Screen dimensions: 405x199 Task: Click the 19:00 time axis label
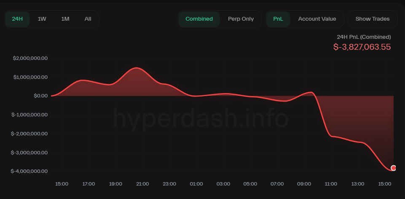point(115,184)
